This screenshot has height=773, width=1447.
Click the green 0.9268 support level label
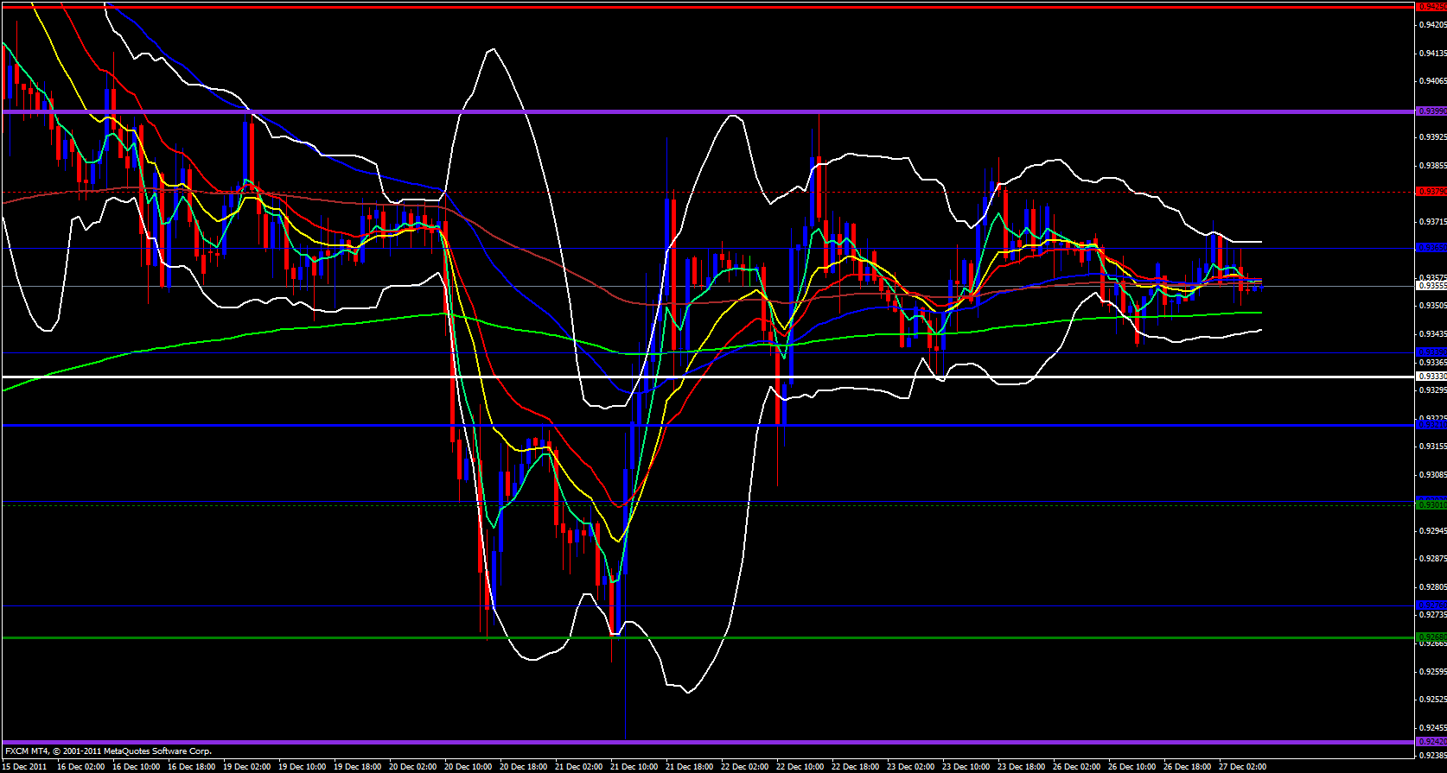tap(1430, 637)
